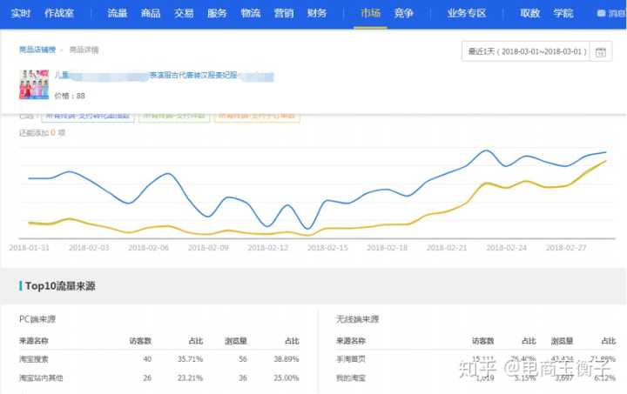Open the date range selector 最近1天

[x=525, y=52]
